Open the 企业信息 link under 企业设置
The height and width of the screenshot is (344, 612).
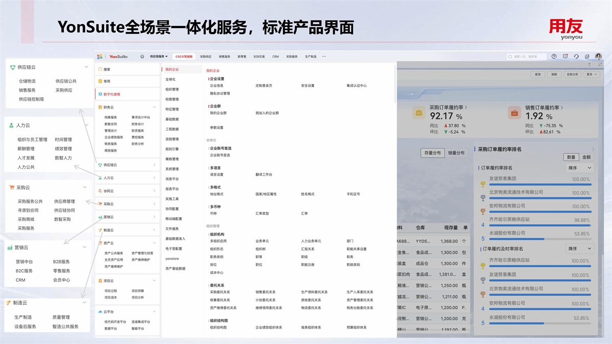pyautogui.click(x=217, y=86)
